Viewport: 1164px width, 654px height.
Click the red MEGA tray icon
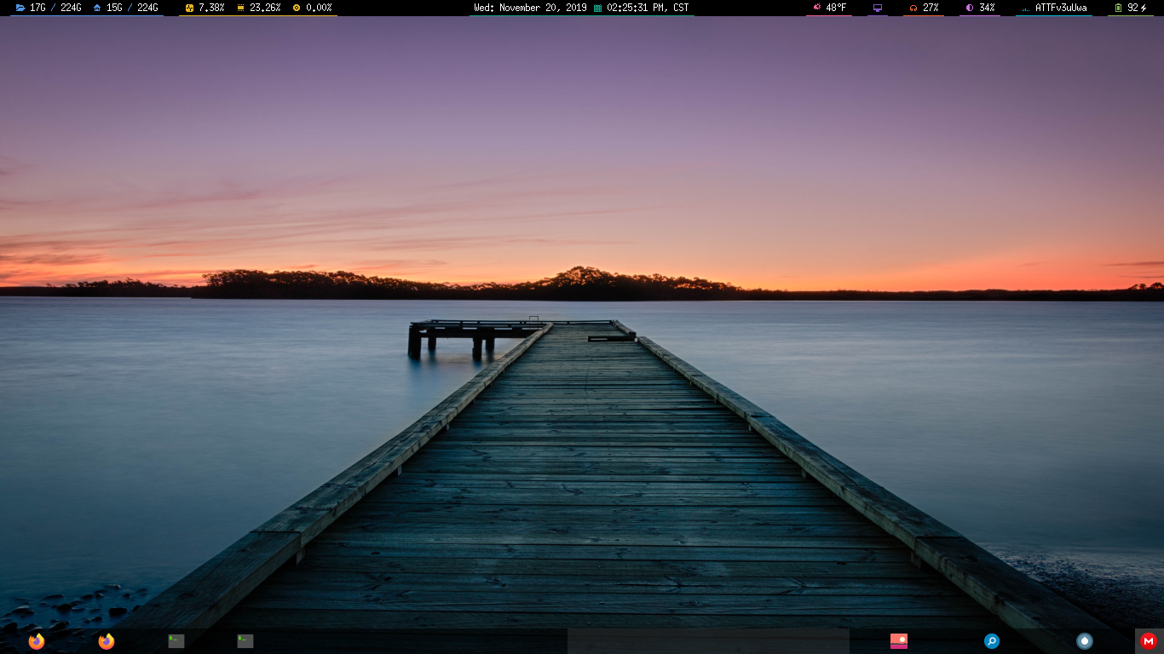pyautogui.click(x=1149, y=641)
